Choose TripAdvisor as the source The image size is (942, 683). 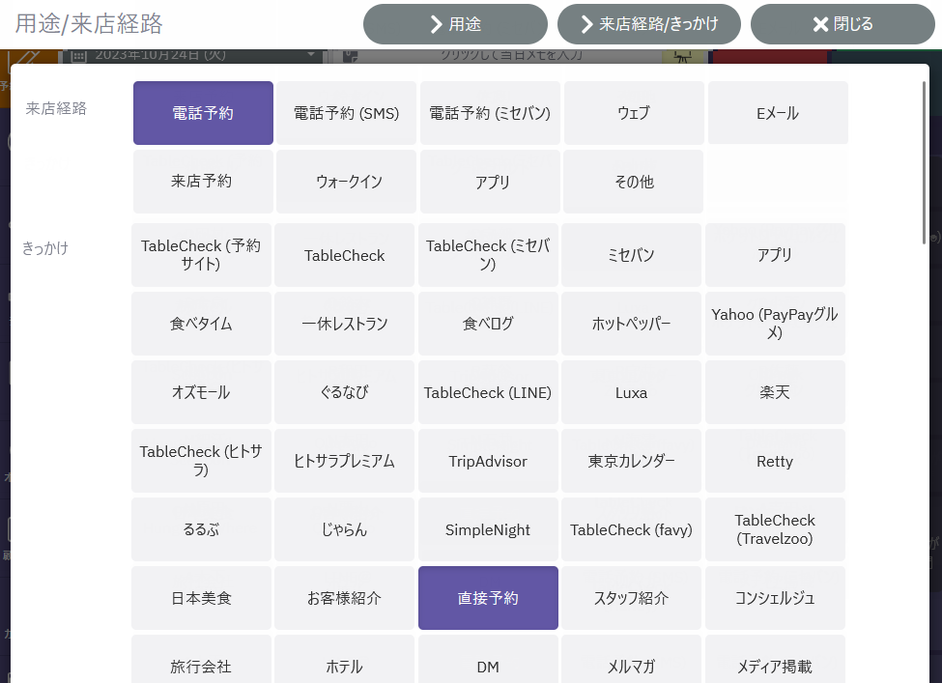pyautogui.click(x=488, y=461)
